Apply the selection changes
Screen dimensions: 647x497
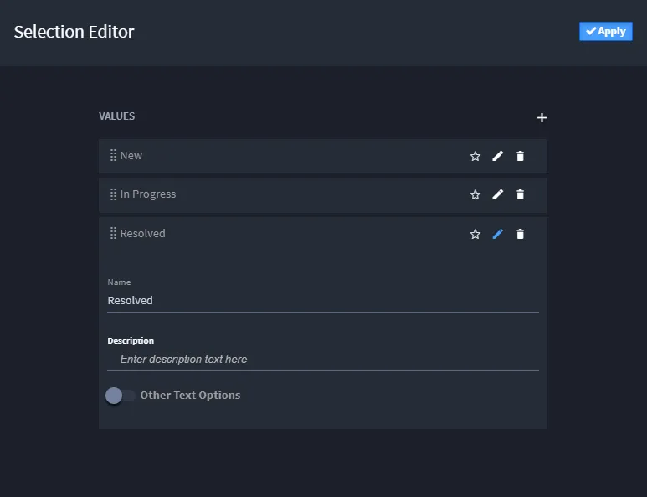[x=605, y=31]
